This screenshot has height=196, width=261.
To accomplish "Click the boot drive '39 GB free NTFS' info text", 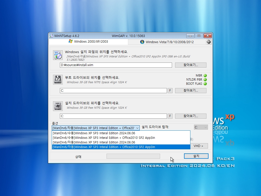I will click(97, 82).
